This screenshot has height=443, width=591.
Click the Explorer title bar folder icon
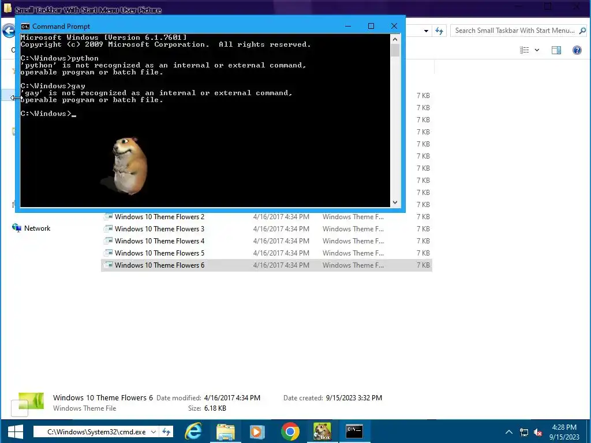click(8, 8)
